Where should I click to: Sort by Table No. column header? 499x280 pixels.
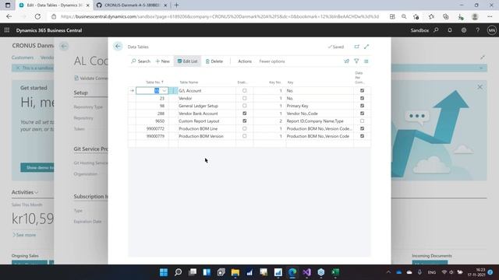(x=154, y=82)
